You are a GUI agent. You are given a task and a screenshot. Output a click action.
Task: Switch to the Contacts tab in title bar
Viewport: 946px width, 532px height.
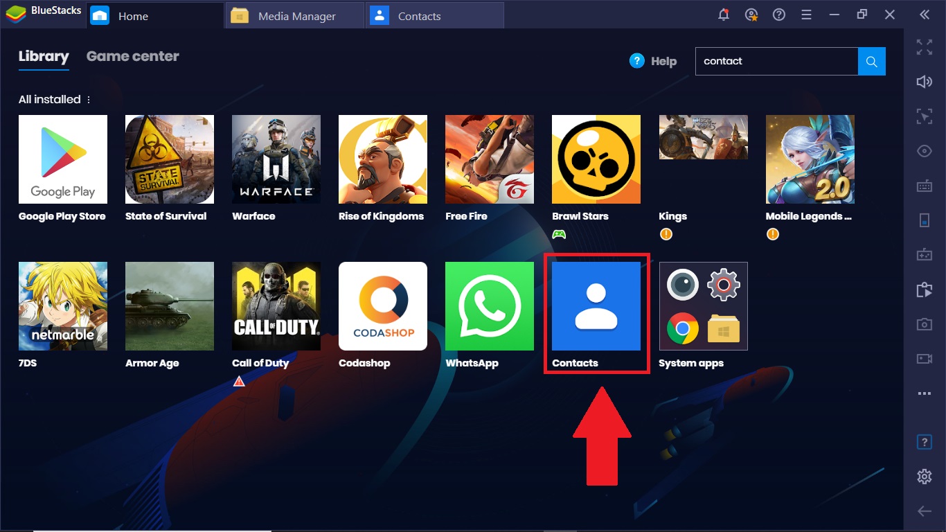(435, 16)
